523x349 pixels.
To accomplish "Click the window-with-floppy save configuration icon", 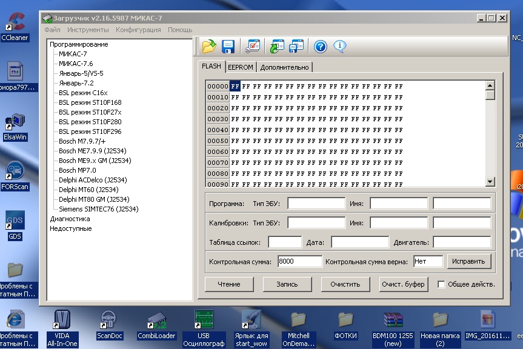I will pos(296,46).
